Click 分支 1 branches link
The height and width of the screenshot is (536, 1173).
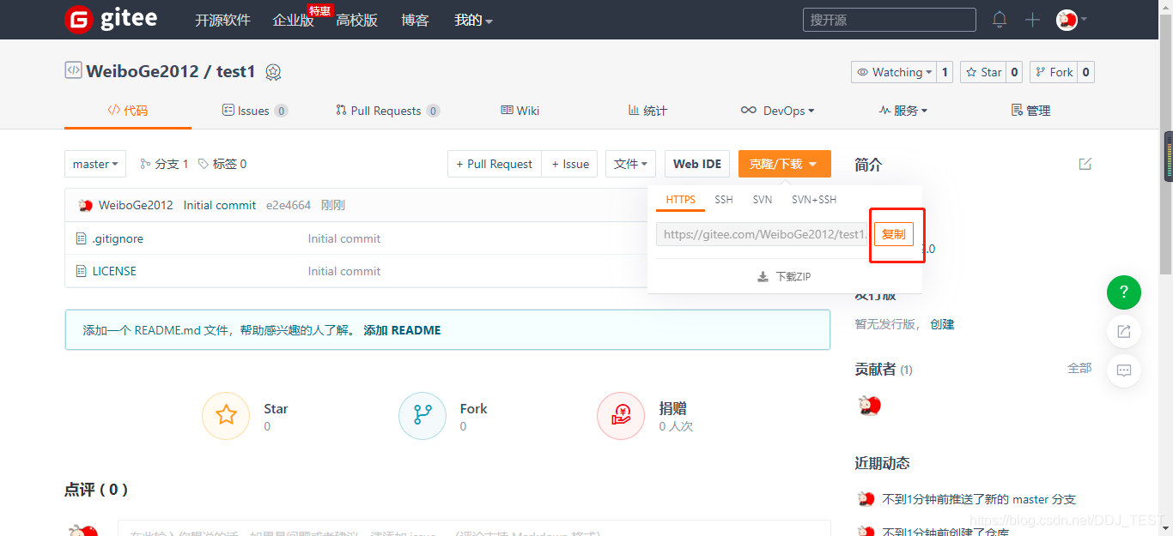coord(164,164)
